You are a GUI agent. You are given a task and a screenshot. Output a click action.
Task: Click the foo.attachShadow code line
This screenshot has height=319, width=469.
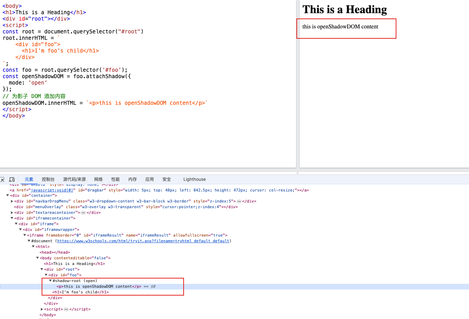point(67,76)
